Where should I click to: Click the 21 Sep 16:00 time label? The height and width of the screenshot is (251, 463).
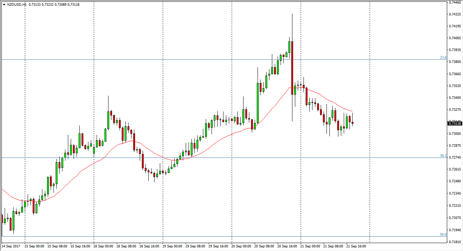(357, 246)
